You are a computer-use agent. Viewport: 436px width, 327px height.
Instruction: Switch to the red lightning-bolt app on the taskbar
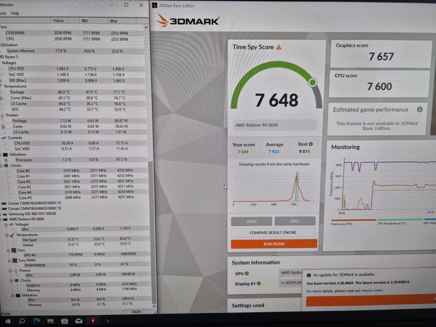93,321
